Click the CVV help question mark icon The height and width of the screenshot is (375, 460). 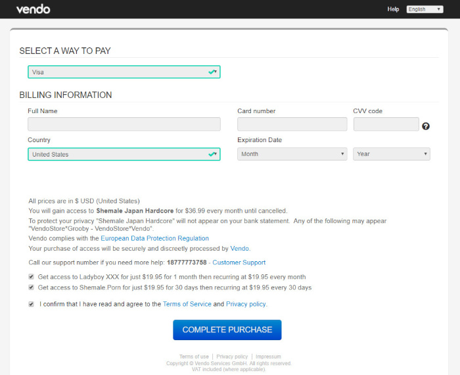pyautogui.click(x=426, y=126)
